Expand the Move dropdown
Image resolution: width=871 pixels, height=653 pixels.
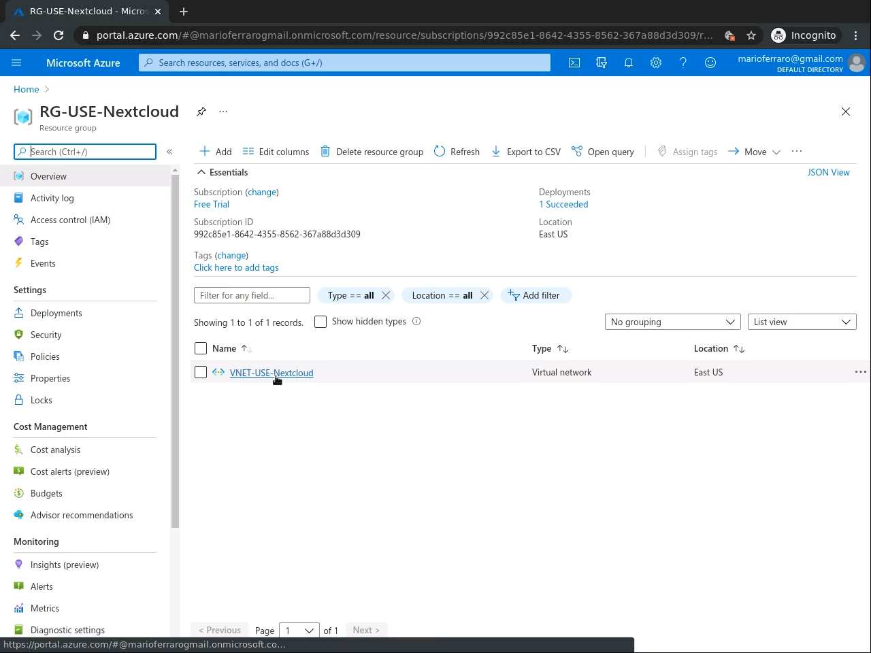click(x=754, y=152)
